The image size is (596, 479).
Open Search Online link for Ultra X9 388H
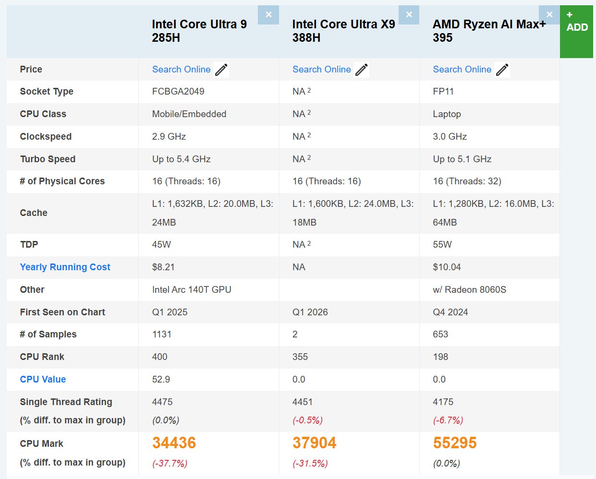[321, 70]
